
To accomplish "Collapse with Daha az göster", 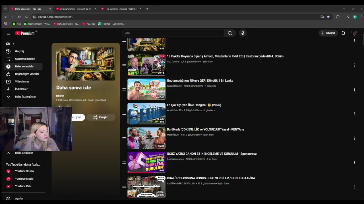I will tap(23, 153).
